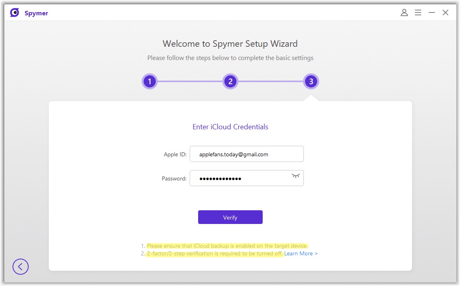Click into the Password field

247,178
